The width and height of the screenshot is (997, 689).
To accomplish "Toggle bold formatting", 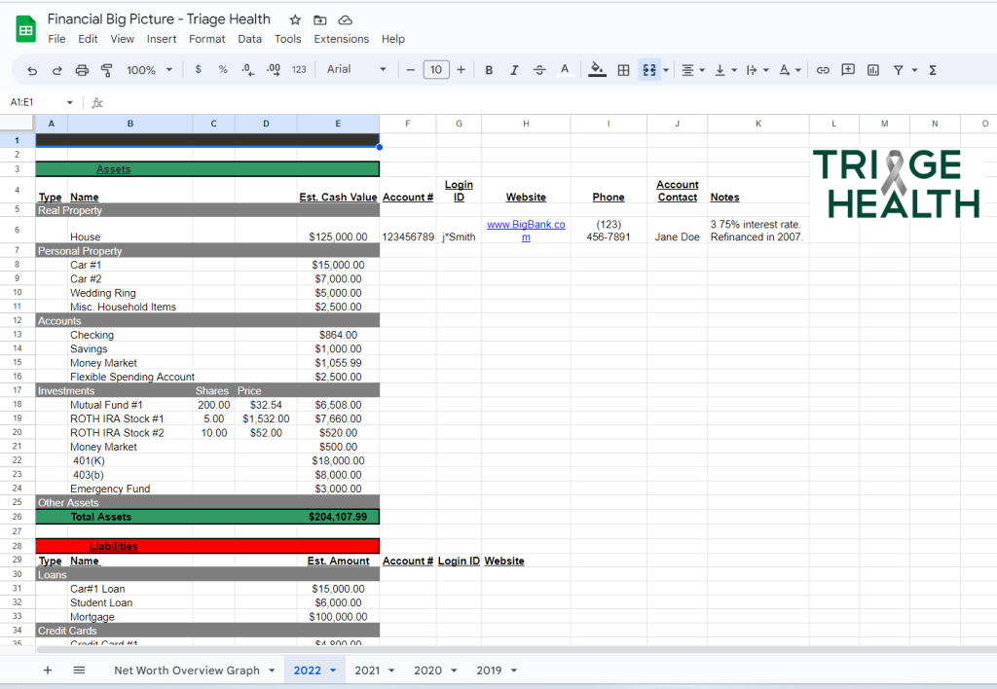I will (x=489, y=70).
